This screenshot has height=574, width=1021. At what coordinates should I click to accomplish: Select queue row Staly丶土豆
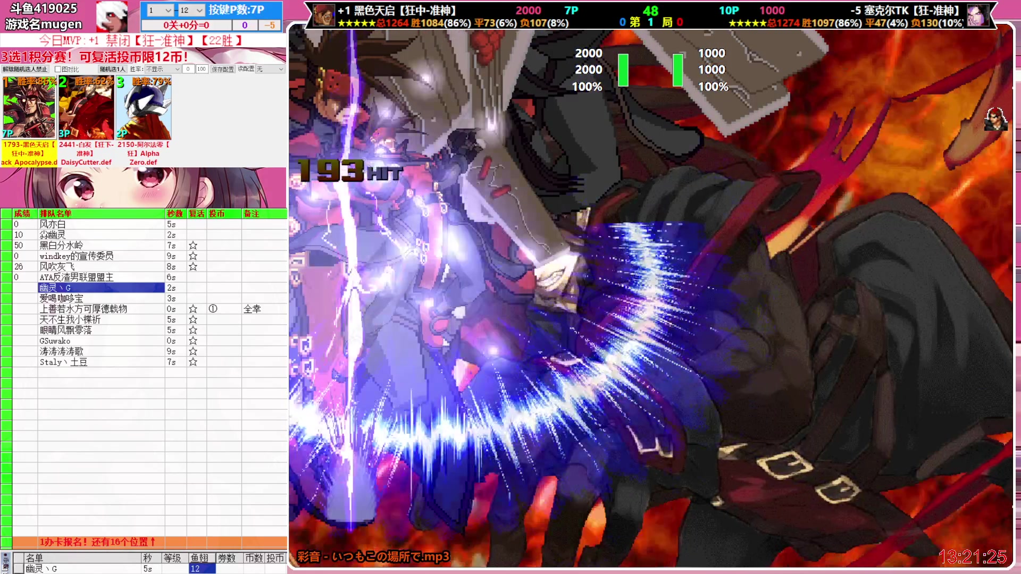coord(101,362)
